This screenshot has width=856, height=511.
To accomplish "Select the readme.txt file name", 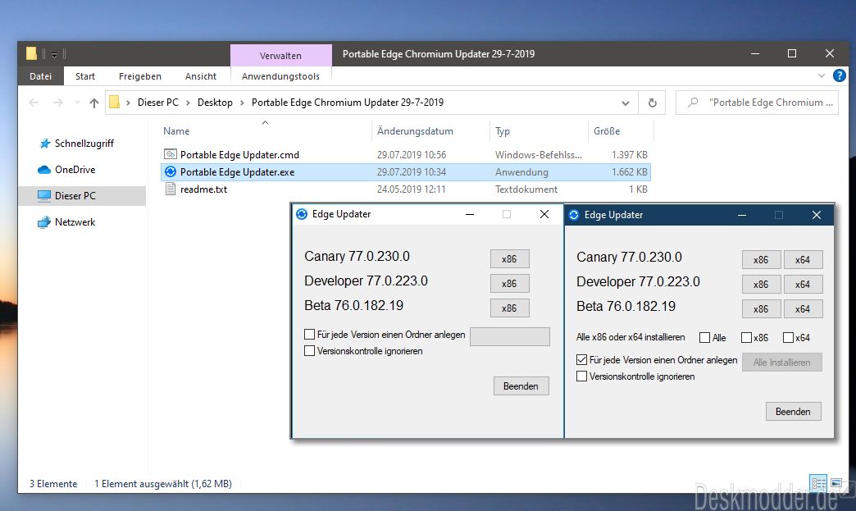I will click(203, 189).
